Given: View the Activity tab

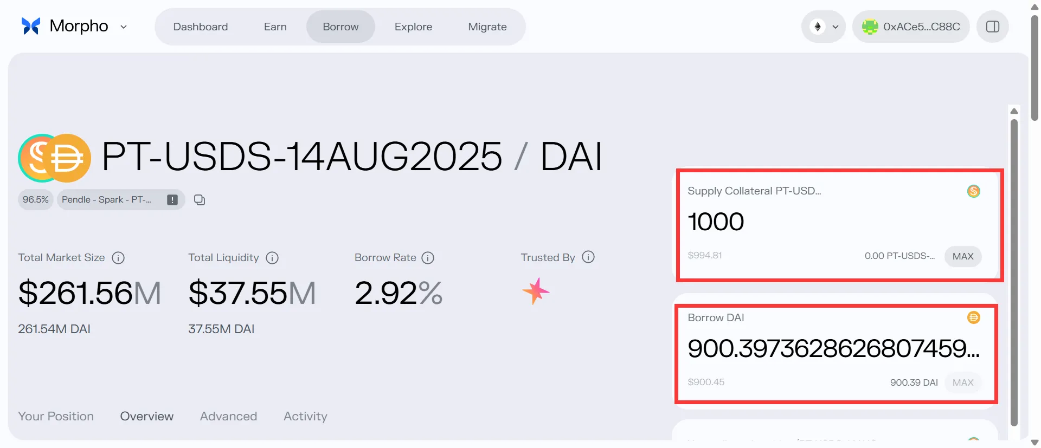Looking at the screenshot, I should coord(305,416).
